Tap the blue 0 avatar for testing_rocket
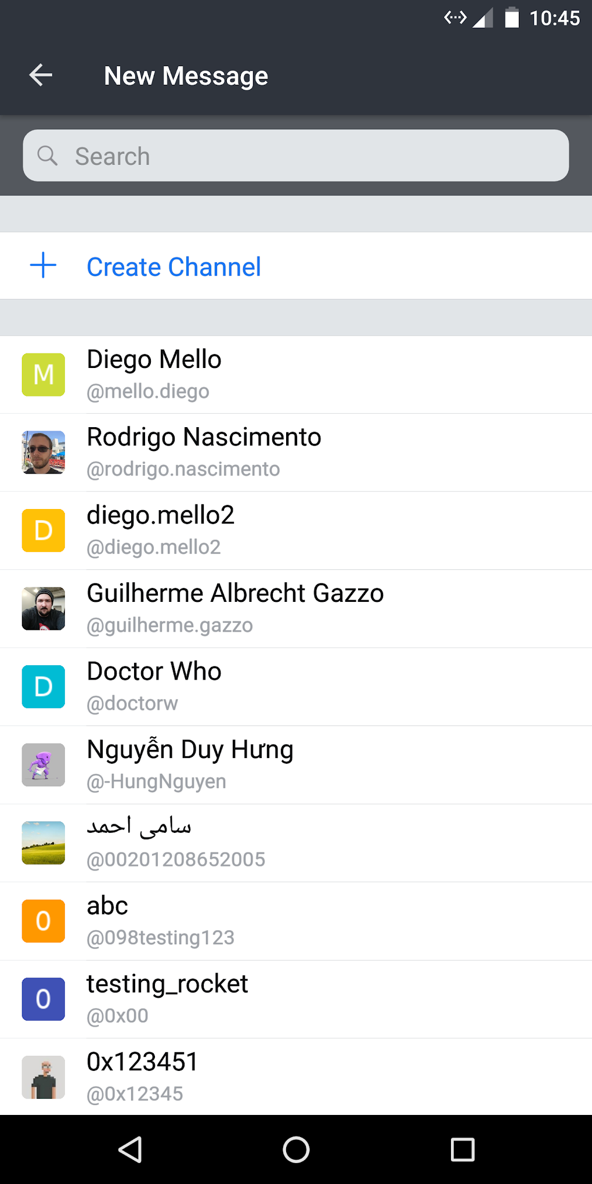The image size is (592, 1184). point(44,999)
